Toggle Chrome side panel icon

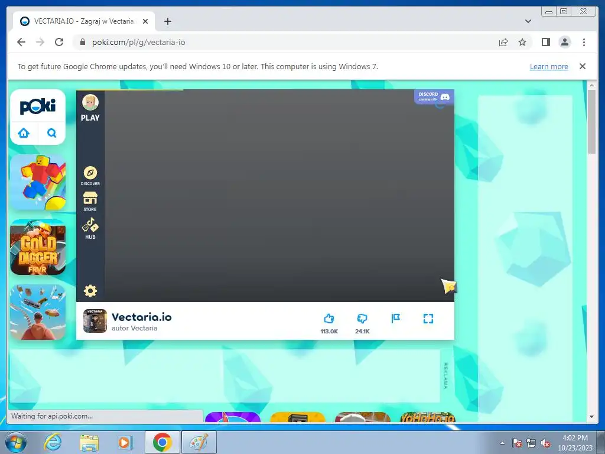[545, 42]
